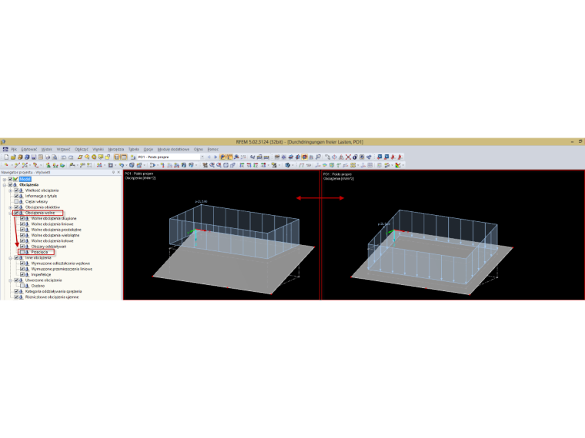Screen dimensions: 585x438
Task: Click the warning triangle icon in view toolbar
Action: (x=341, y=158)
